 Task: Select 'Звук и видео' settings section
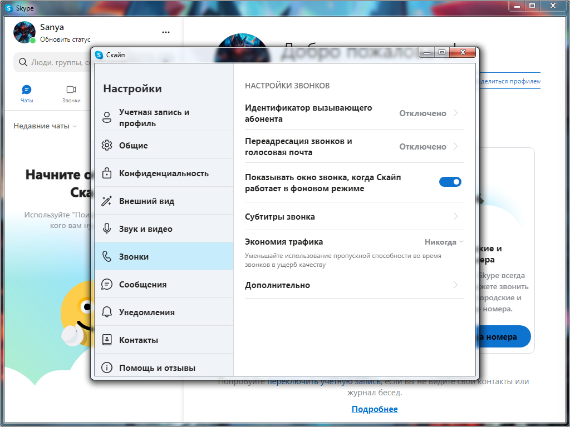164,229
